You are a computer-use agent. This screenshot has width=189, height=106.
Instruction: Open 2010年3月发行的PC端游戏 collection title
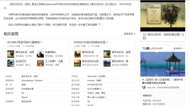(24, 42)
